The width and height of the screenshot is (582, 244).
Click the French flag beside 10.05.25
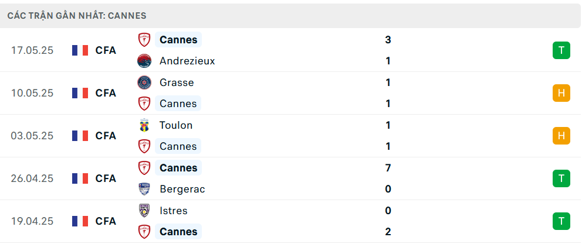point(80,93)
